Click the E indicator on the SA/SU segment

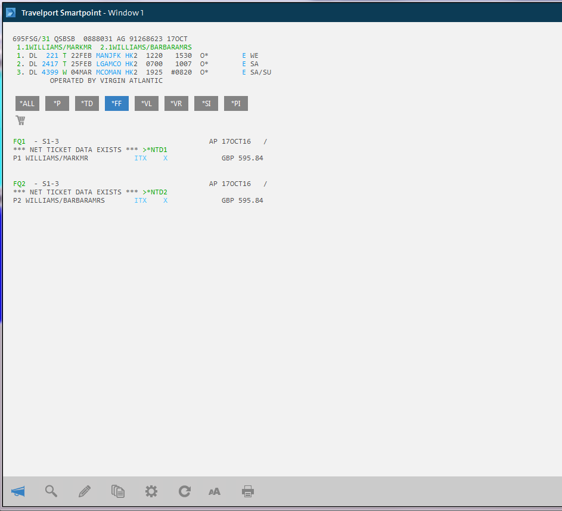coord(244,72)
